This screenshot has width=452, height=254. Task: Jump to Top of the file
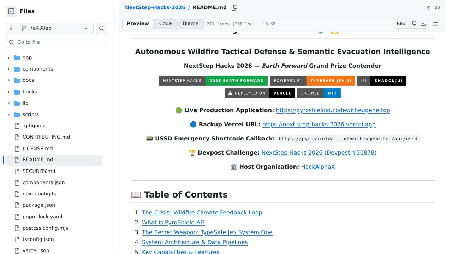coord(433,7)
